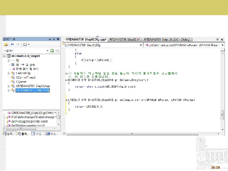This screenshot has height=171, width=228.
Task: Open the CRFIDMASTER_Step01Dlg class combo box
Action: 103,45
